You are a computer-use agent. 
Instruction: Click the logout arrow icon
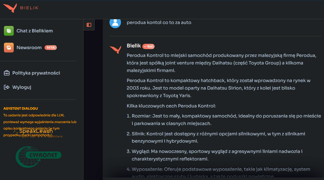click(x=7, y=87)
